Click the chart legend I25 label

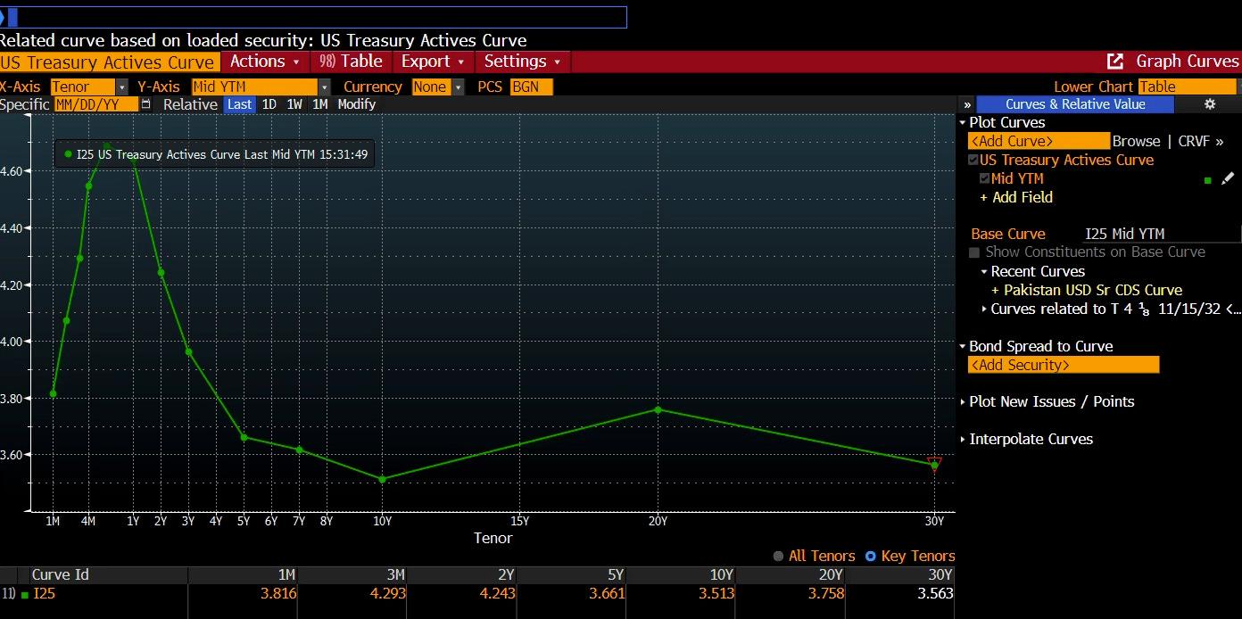click(x=222, y=154)
